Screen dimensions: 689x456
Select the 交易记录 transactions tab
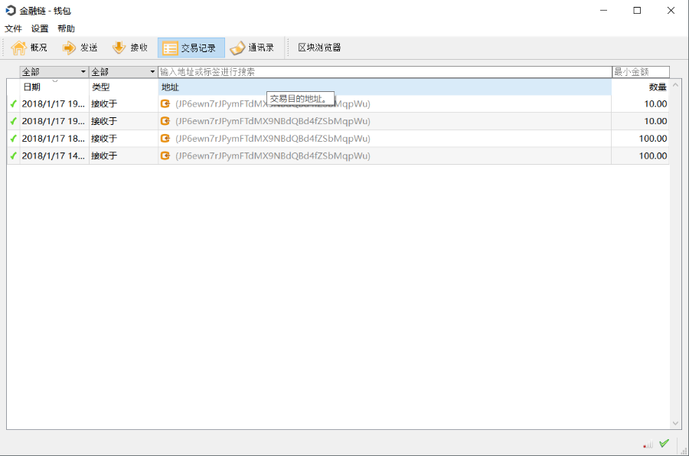tap(191, 48)
